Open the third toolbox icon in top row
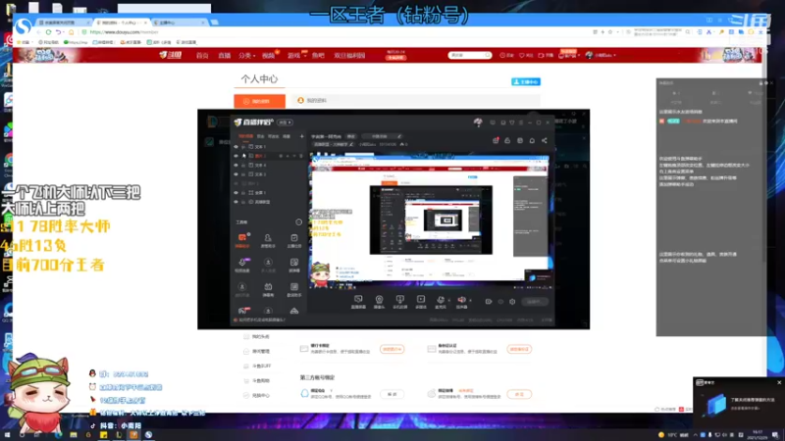The height and width of the screenshot is (441, 785). (x=293, y=239)
